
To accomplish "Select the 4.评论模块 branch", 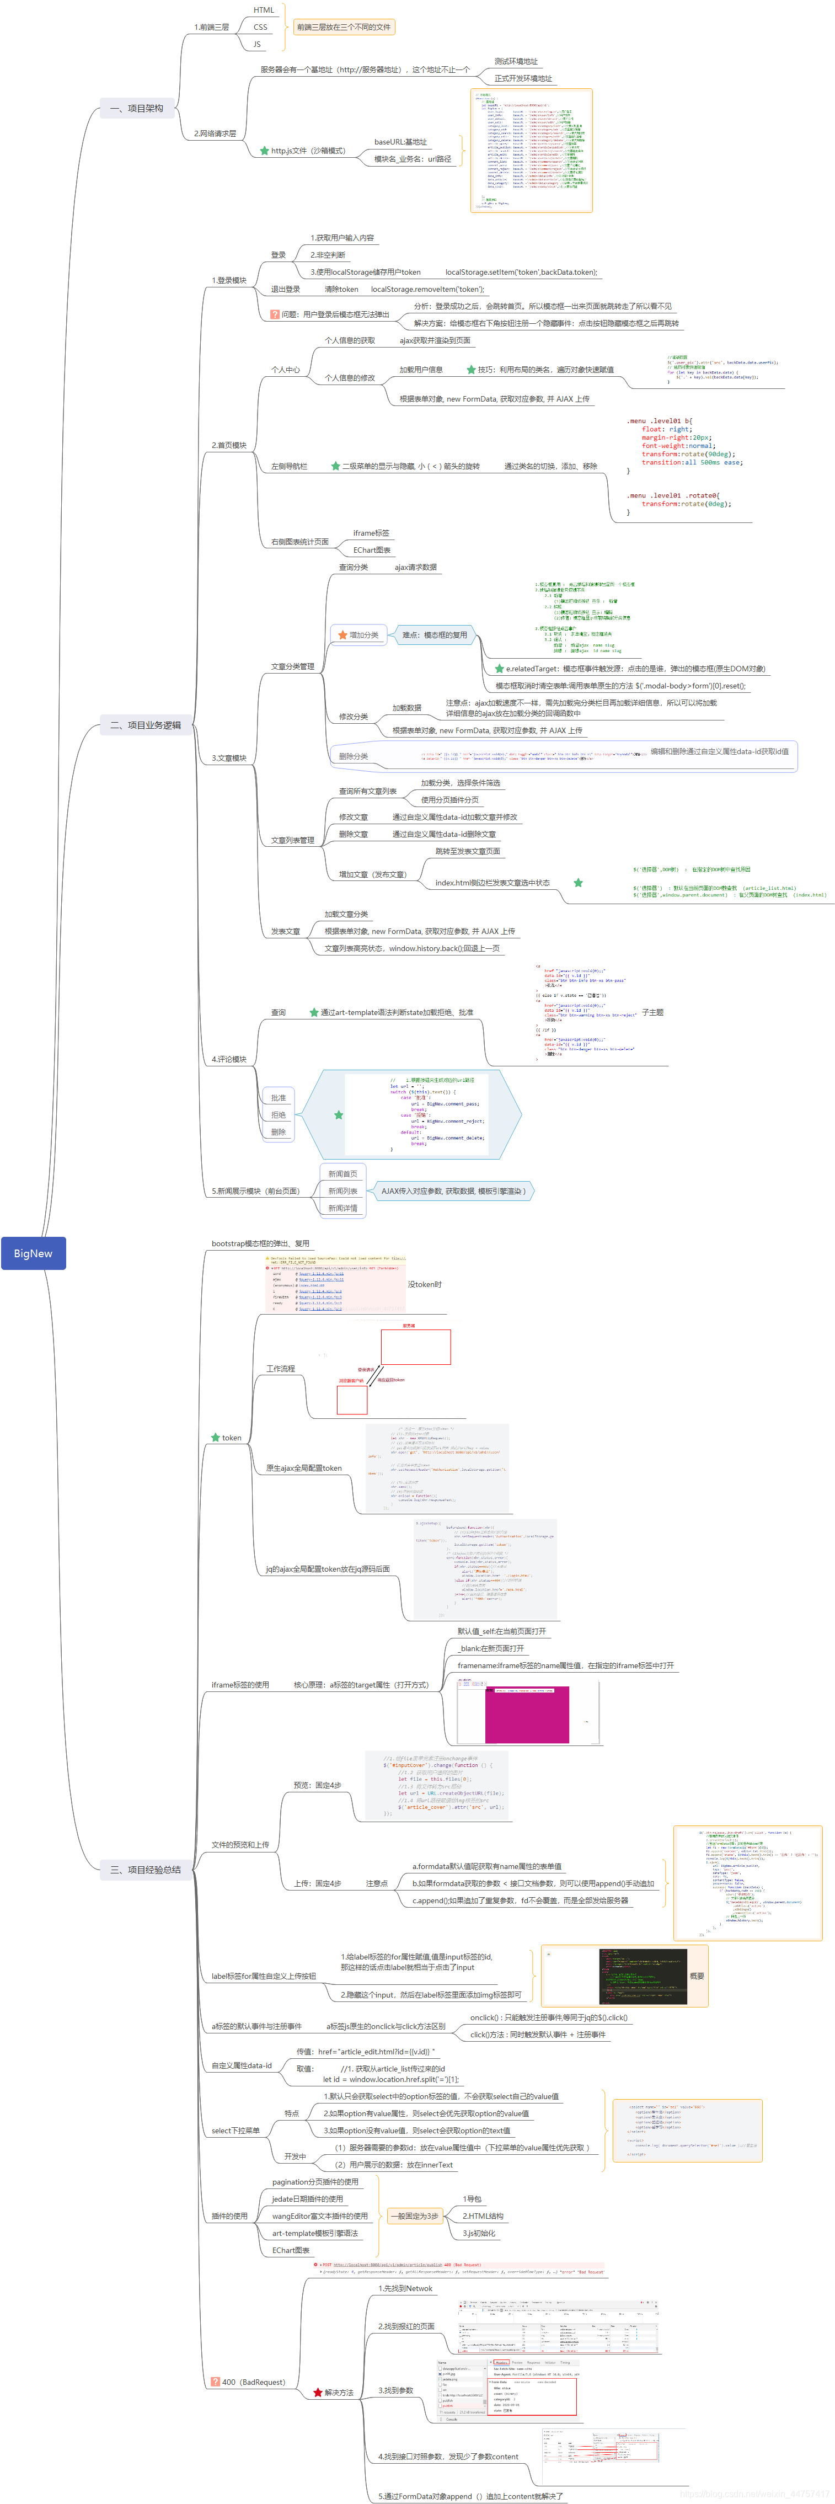I will tap(229, 1060).
